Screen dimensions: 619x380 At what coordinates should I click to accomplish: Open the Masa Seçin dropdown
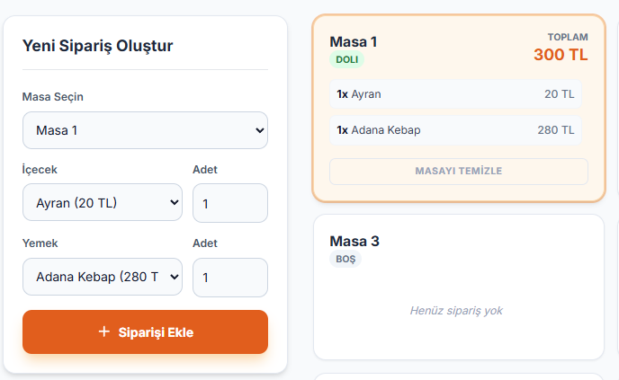145,130
